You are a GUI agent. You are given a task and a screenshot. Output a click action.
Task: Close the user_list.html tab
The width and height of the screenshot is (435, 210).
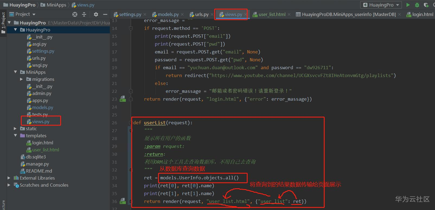tap(289, 14)
